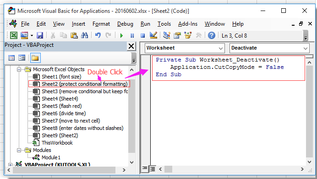Open the Edit menu

[41, 24]
